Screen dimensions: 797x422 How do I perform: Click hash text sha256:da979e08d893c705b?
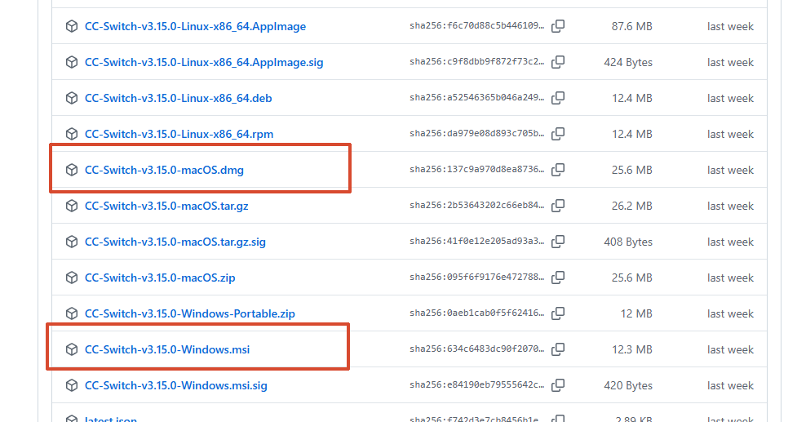[x=476, y=134]
